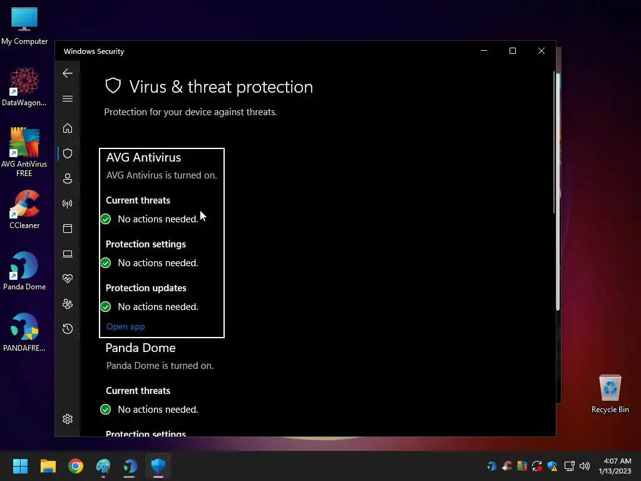Open Device security laptop icon
Viewport: 641px width, 481px height.
(68, 254)
